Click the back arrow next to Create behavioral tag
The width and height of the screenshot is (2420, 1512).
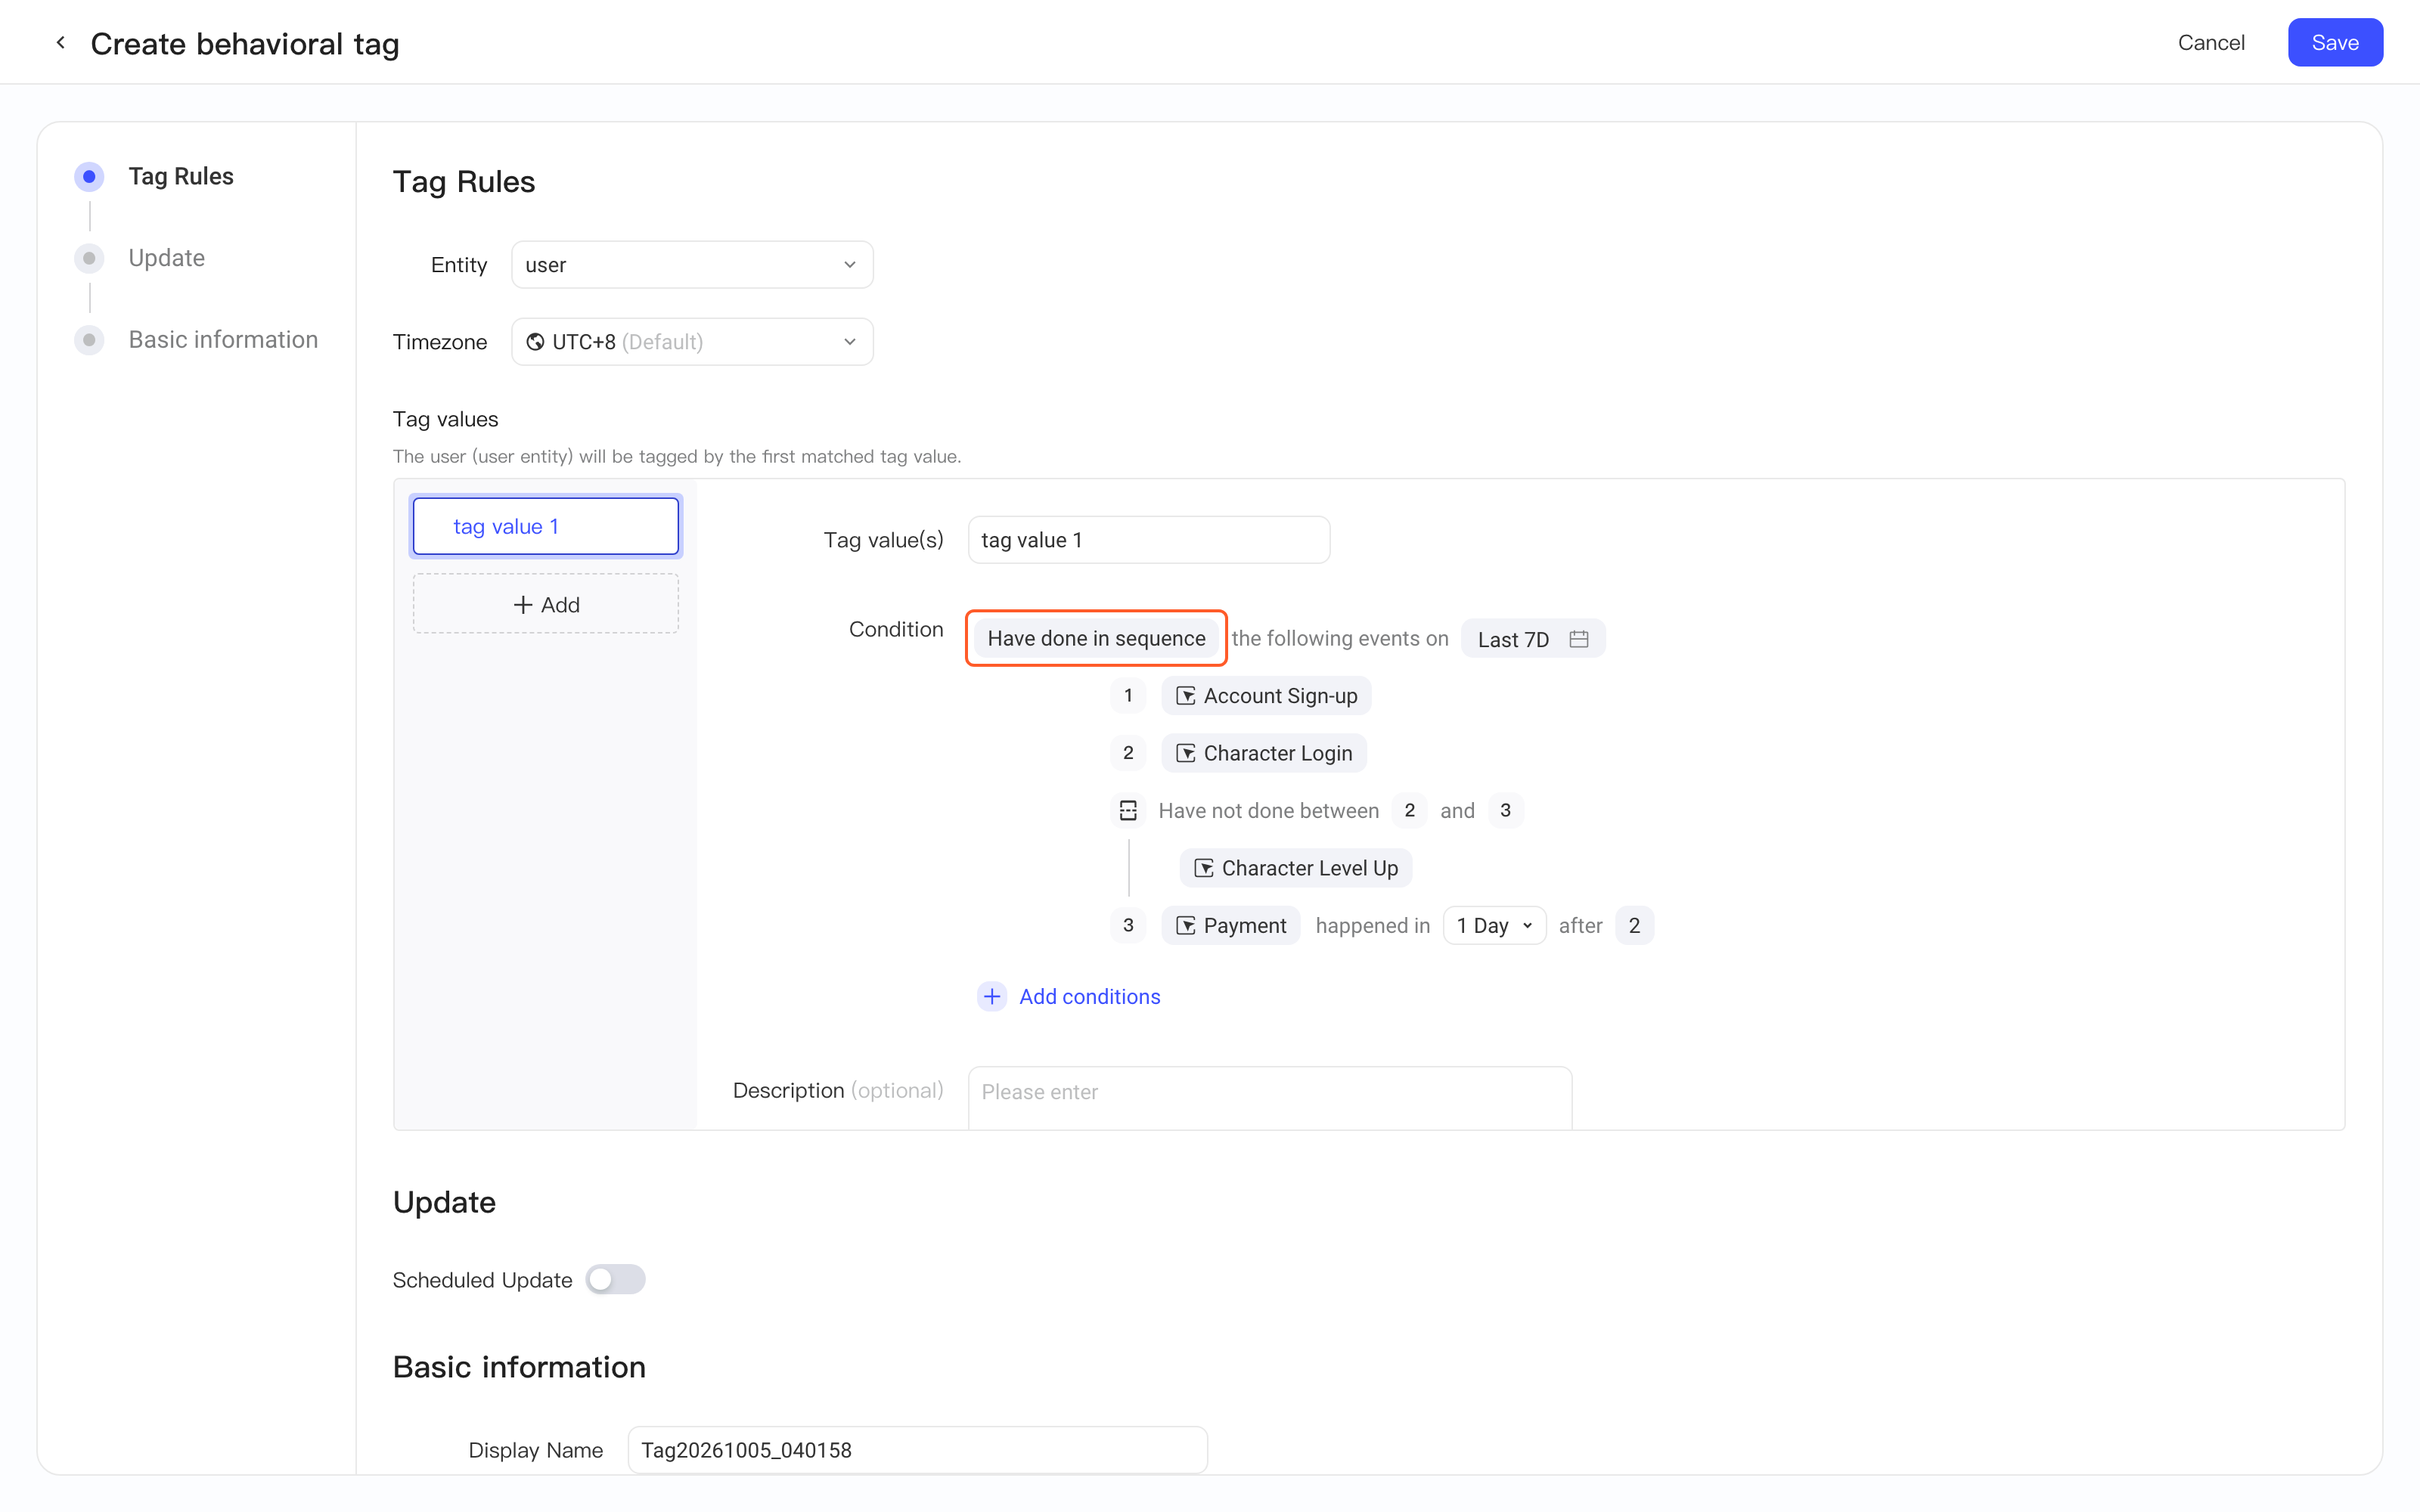61,43
